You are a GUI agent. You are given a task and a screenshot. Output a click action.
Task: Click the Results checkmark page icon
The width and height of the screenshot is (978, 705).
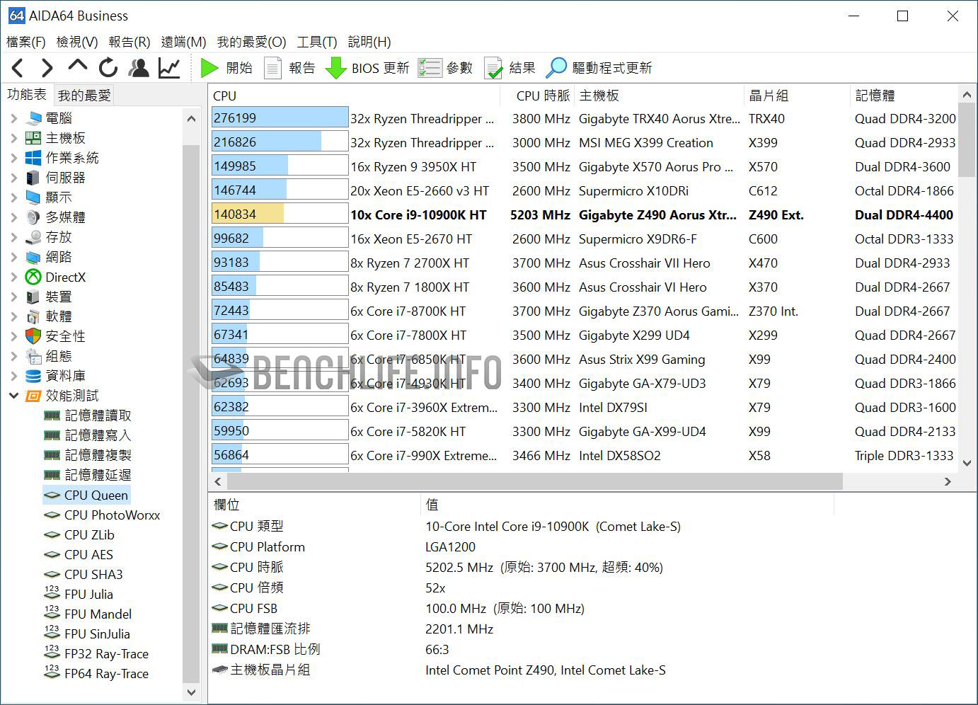coord(493,68)
